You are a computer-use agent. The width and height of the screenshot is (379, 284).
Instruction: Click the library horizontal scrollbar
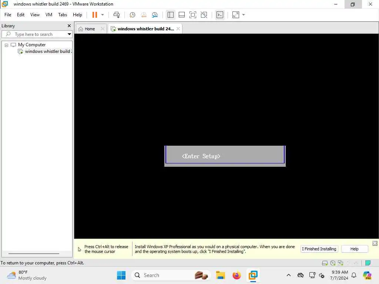(34, 254)
